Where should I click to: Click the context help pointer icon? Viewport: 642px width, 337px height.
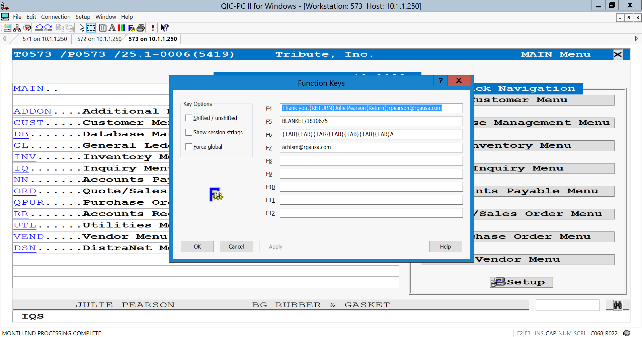(x=164, y=28)
